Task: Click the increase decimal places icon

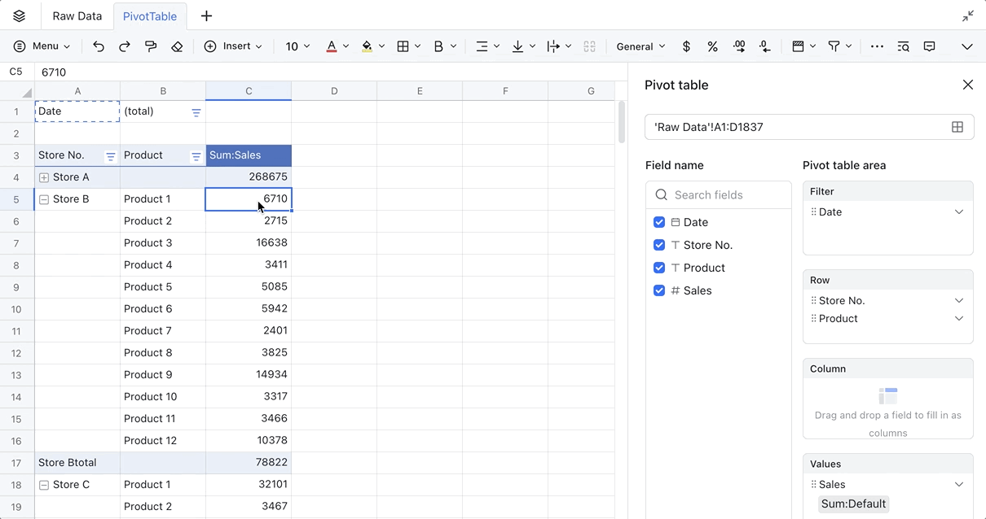Action: (x=739, y=46)
